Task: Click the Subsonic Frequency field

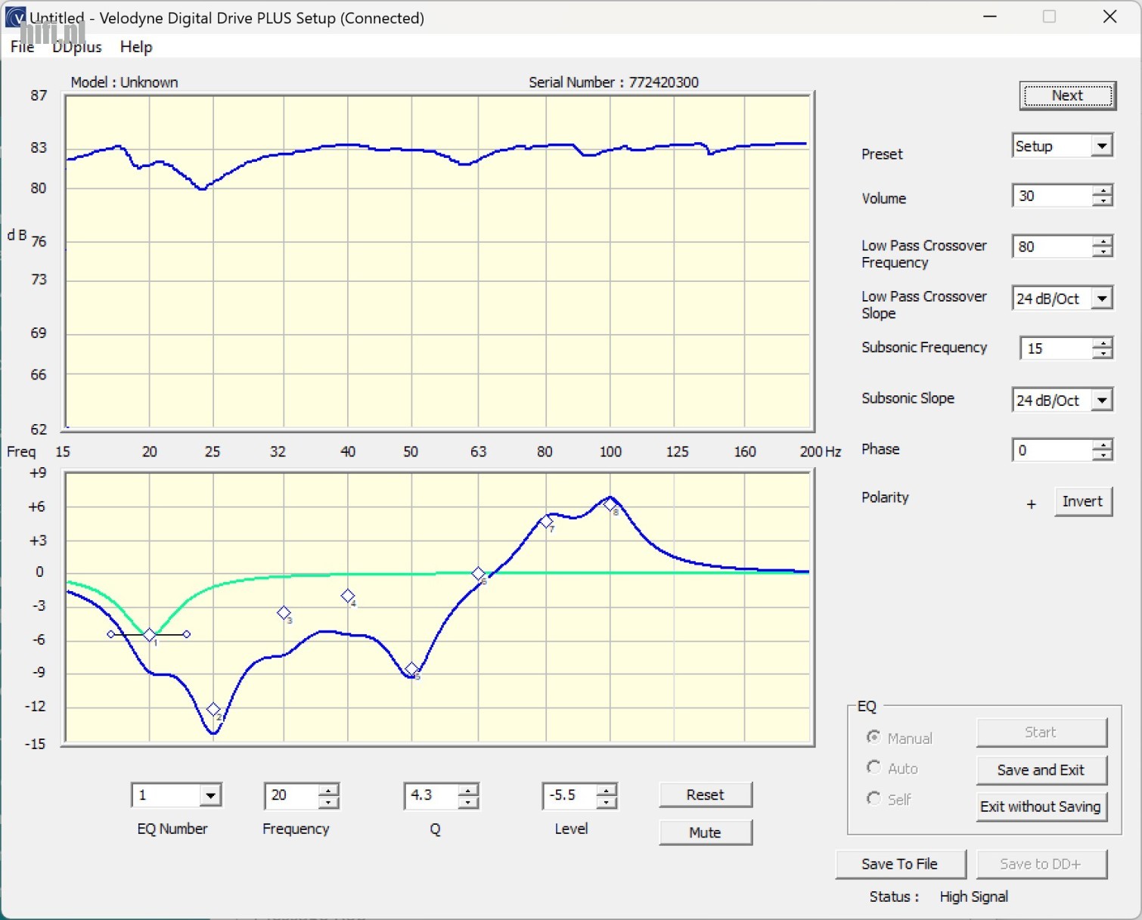Action: (x=1057, y=348)
